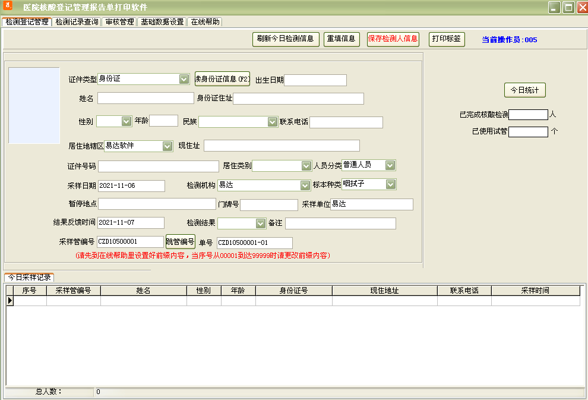Viewport: 588px width, 400px height.
Task: Focus the 备注 input field
Action: (340, 223)
